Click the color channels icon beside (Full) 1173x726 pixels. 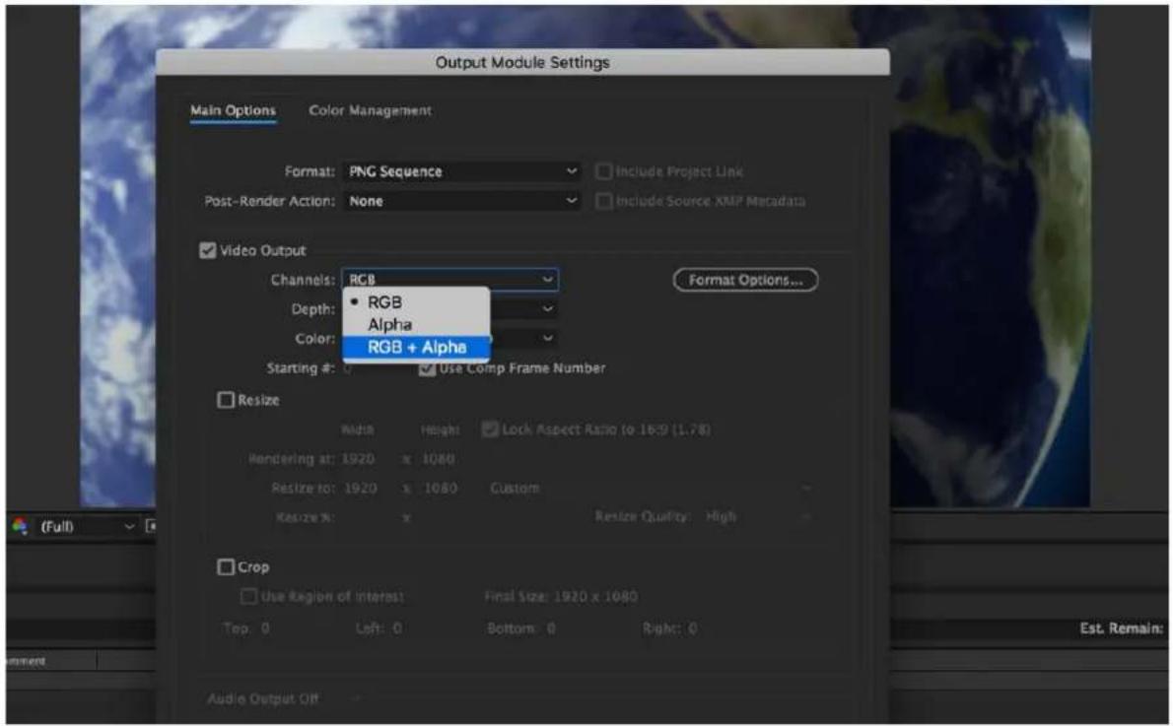tap(20, 526)
